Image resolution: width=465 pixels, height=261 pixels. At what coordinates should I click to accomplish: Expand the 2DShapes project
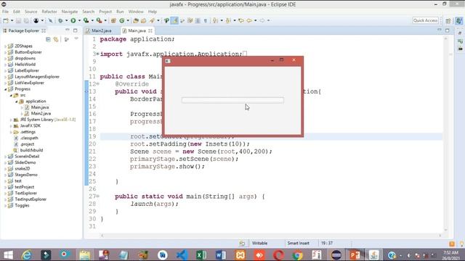pos(5,46)
